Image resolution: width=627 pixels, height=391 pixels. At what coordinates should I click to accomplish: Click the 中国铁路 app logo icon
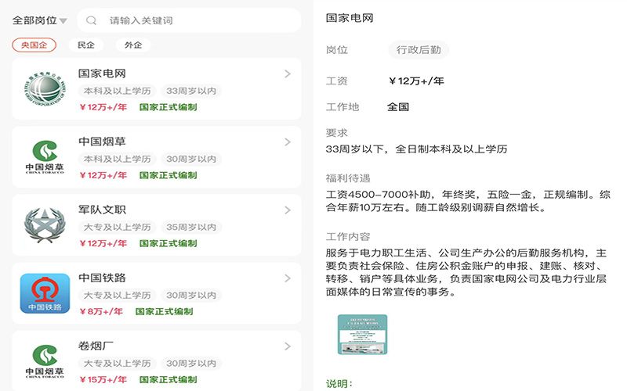pyautogui.click(x=45, y=293)
